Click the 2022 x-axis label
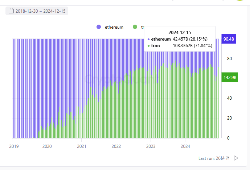The height and width of the screenshot is (170, 250). click(116, 146)
